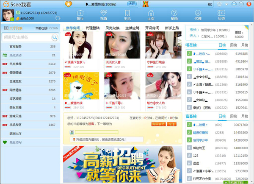Open 官方服务 category
Viewport: 254px width, 184px height.
(30, 47)
